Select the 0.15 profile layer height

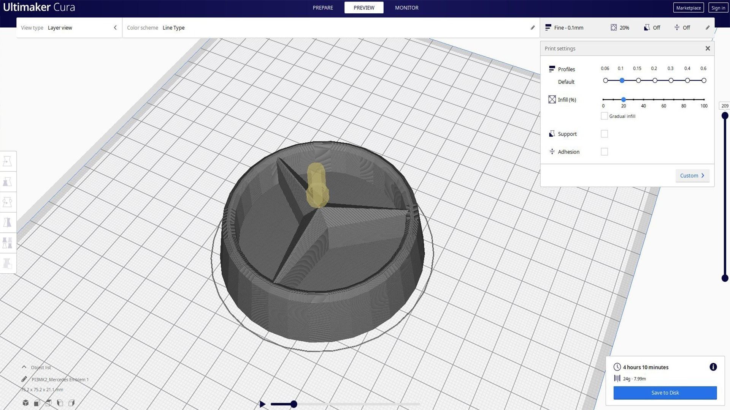(x=638, y=80)
